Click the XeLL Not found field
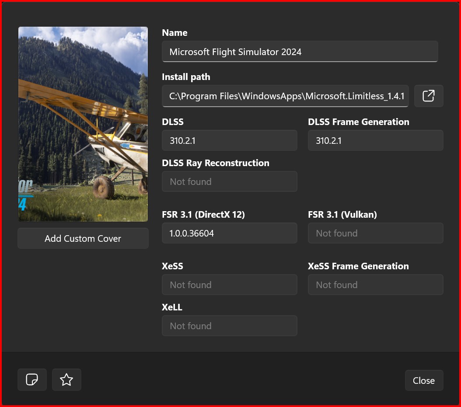The height and width of the screenshot is (407, 461). 229,326
